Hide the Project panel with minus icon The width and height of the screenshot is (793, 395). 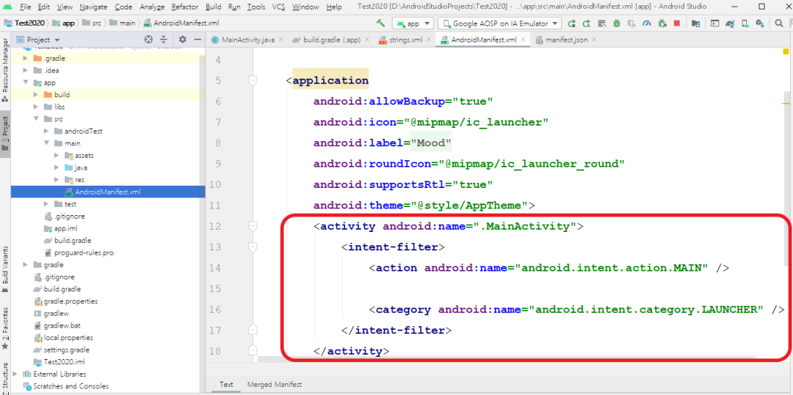197,40
